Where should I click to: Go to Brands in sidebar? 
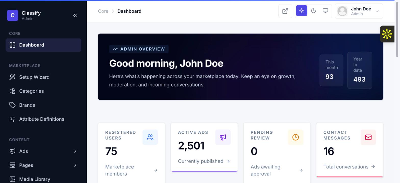point(43,105)
